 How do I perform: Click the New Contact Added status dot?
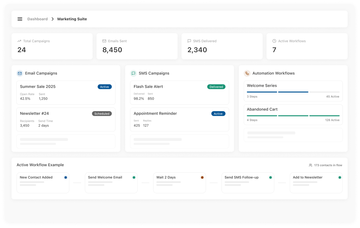66,177
